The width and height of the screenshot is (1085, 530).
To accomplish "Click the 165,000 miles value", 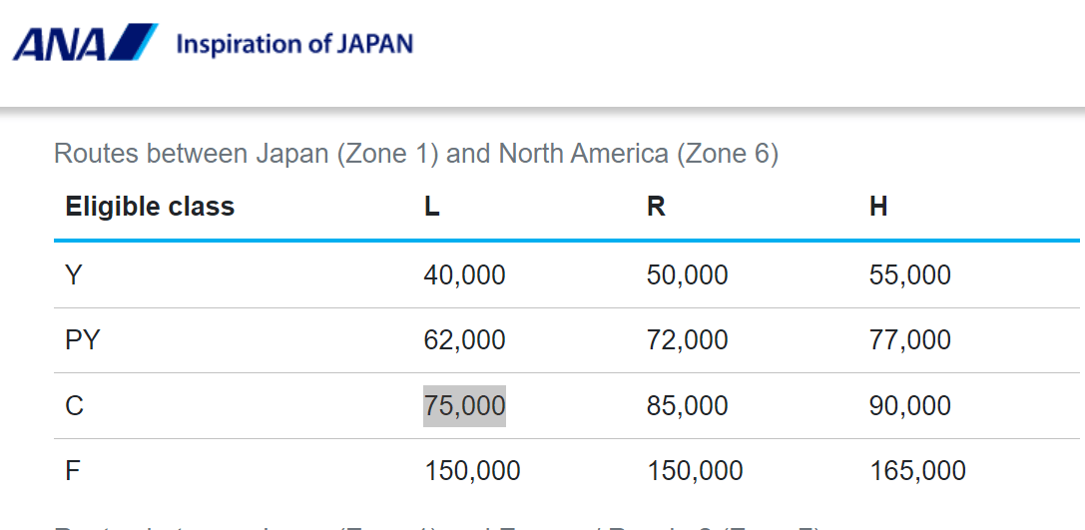I will pos(917,471).
